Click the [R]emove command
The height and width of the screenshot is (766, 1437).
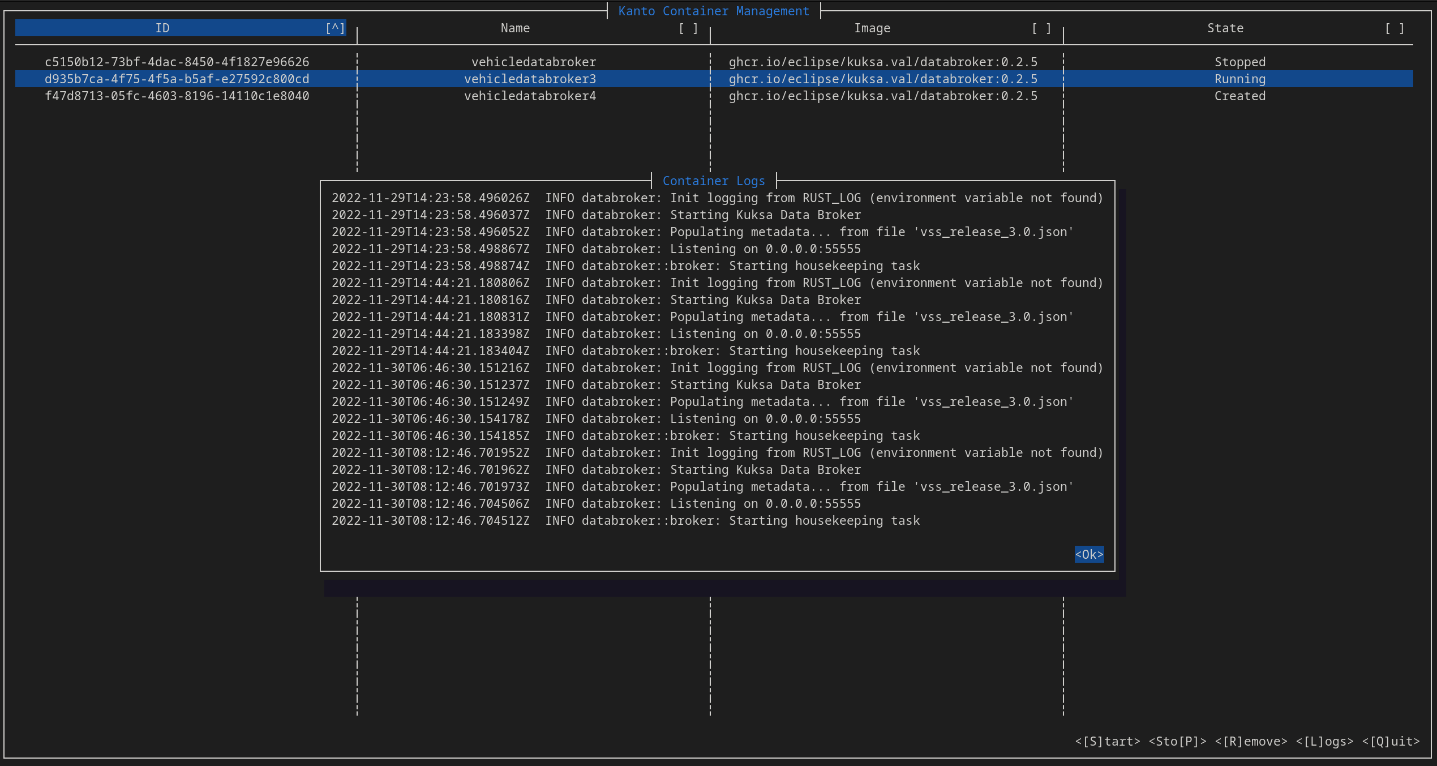(x=1251, y=741)
